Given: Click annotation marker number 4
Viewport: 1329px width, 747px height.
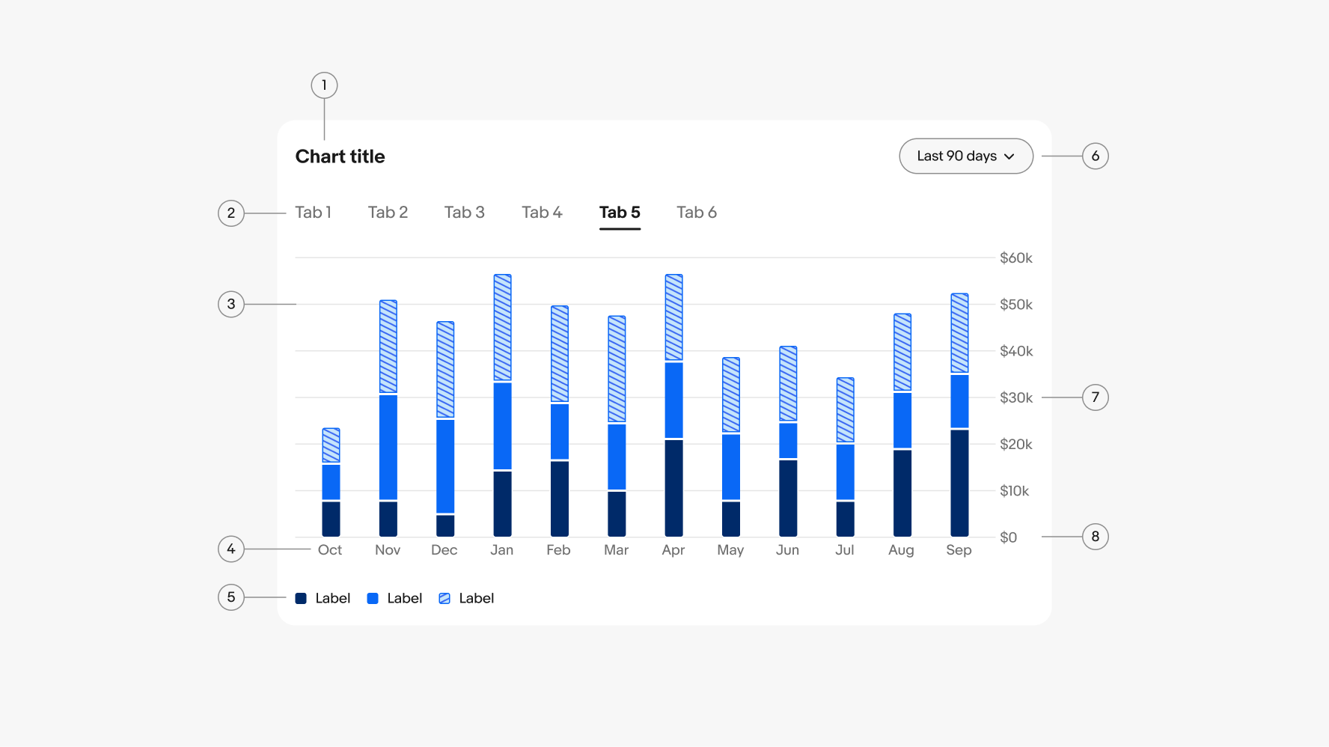Looking at the screenshot, I should 231,549.
